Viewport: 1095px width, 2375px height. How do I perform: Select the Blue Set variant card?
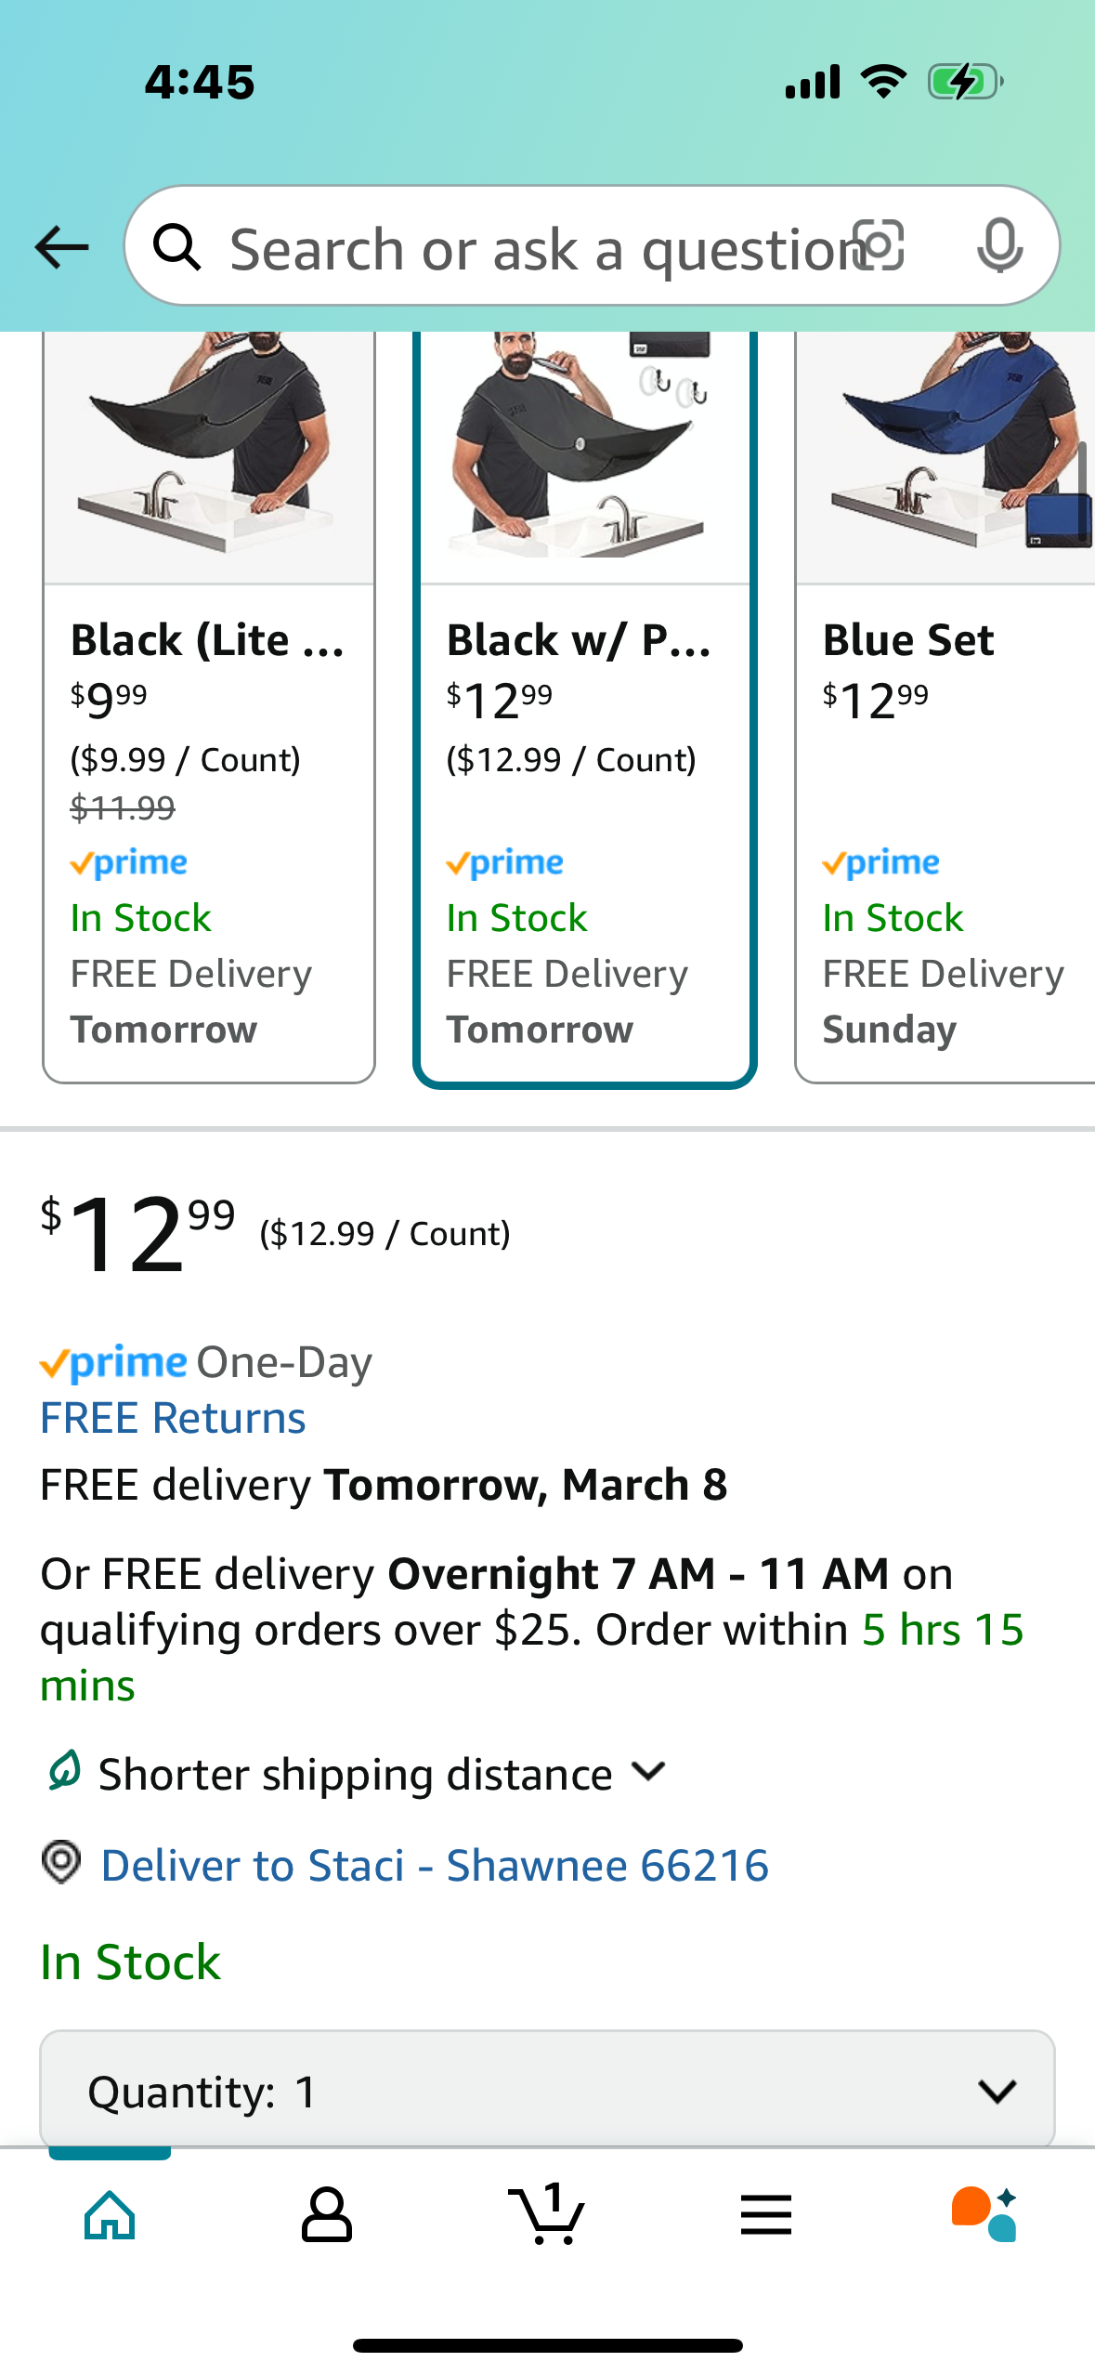click(x=945, y=706)
